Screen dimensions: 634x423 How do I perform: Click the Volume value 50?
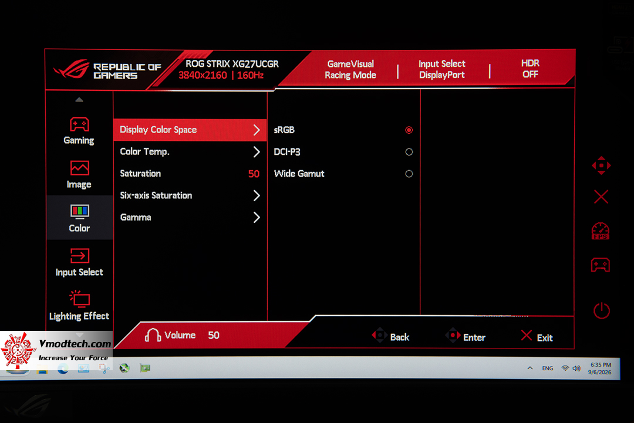[x=214, y=335]
